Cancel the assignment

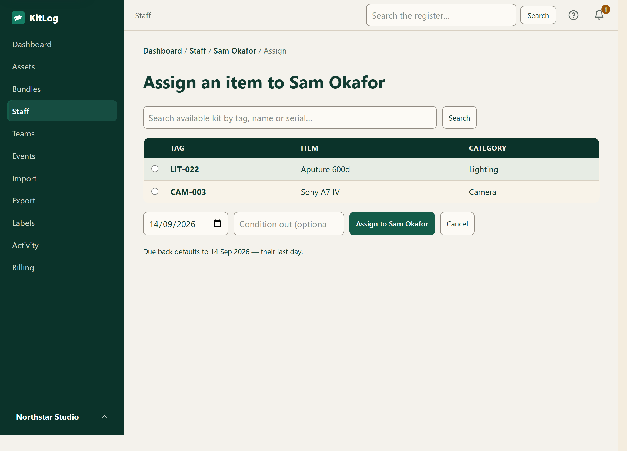point(457,224)
